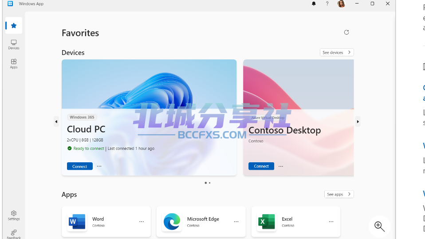Refresh the Favorites page
This screenshot has width=425, height=239.
point(346,32)
